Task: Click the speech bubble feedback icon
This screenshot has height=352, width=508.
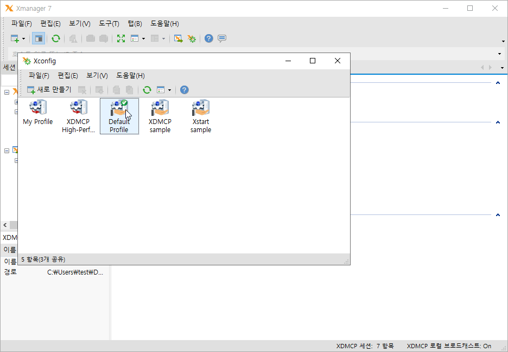Action: click(222, 39)
